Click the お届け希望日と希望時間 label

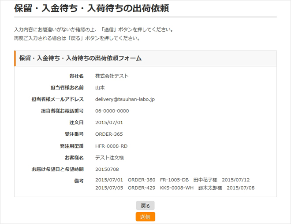tap(57, 169)
